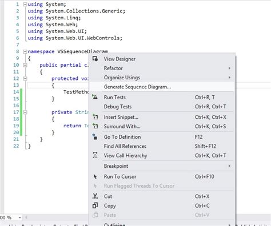Click the Run To Cursor arrow icon
Screen dimensions: 271x226
pyautogui.click(x=95, y=176)
